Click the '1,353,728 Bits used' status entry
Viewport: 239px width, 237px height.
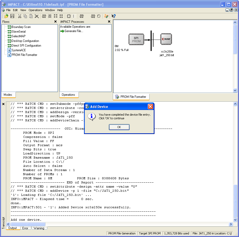coord(177,233)
